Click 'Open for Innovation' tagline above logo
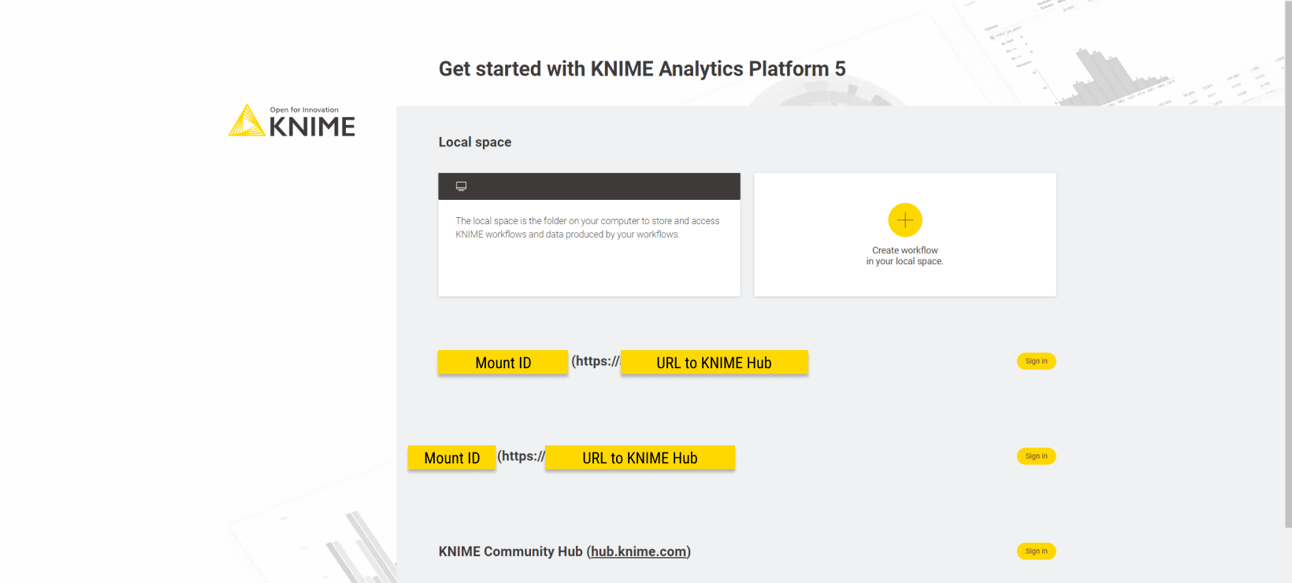1292x583 pixels. [304, 110]
